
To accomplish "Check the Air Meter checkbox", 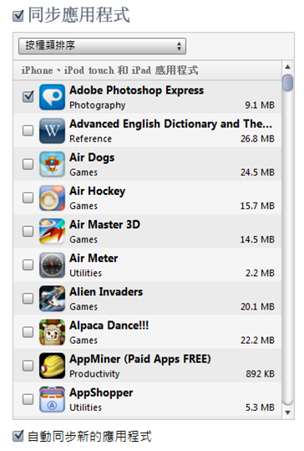I will pos(28,264).
